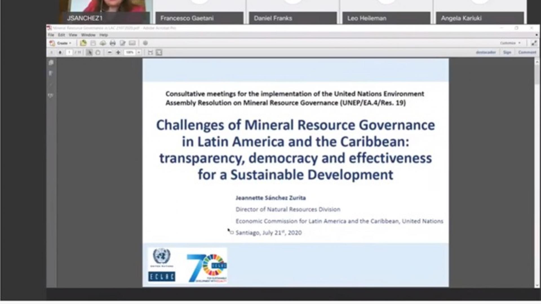Image resolution: width=541 pixels, height=304 pixels.
Task: Click the United Nations ECLAC logo
Action: tap(162, 265)
